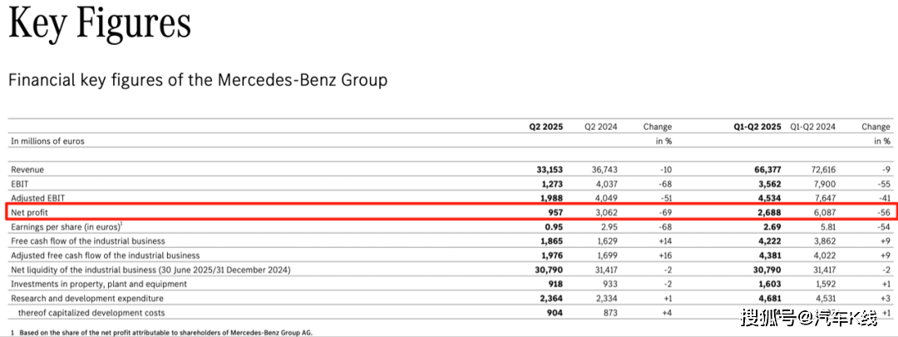This screenshot has height=337, width=898.
Task: Click the Q2 2025 column header
Action: (546, 126)
